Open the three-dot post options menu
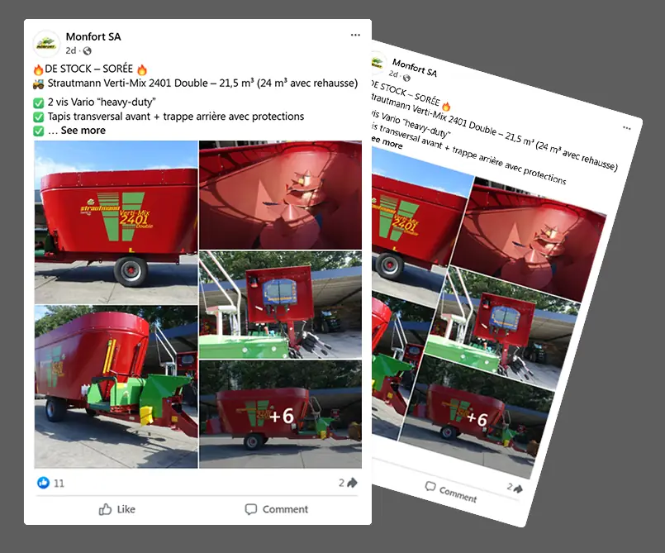The width and height of the screenshot is (665, 553). [355, 35]
